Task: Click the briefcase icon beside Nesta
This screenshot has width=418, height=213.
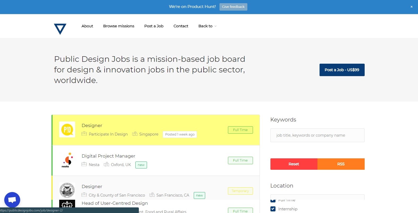Action: 84,164
